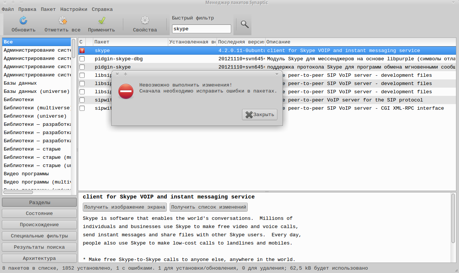Viewport: 459px width, 273px height.
Task: Click the Быстрый фильтр search field
Action: pos(201,29)
